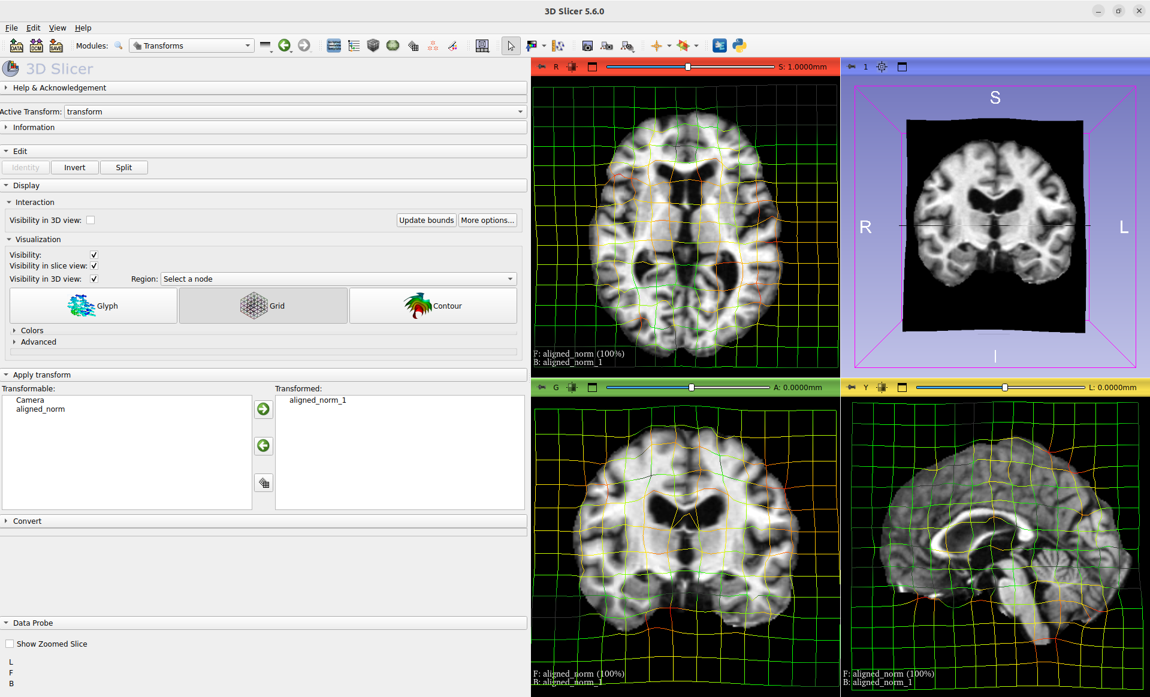Click the harden transform icon
Screen dimensions: 1150x697
click(263, 482)
